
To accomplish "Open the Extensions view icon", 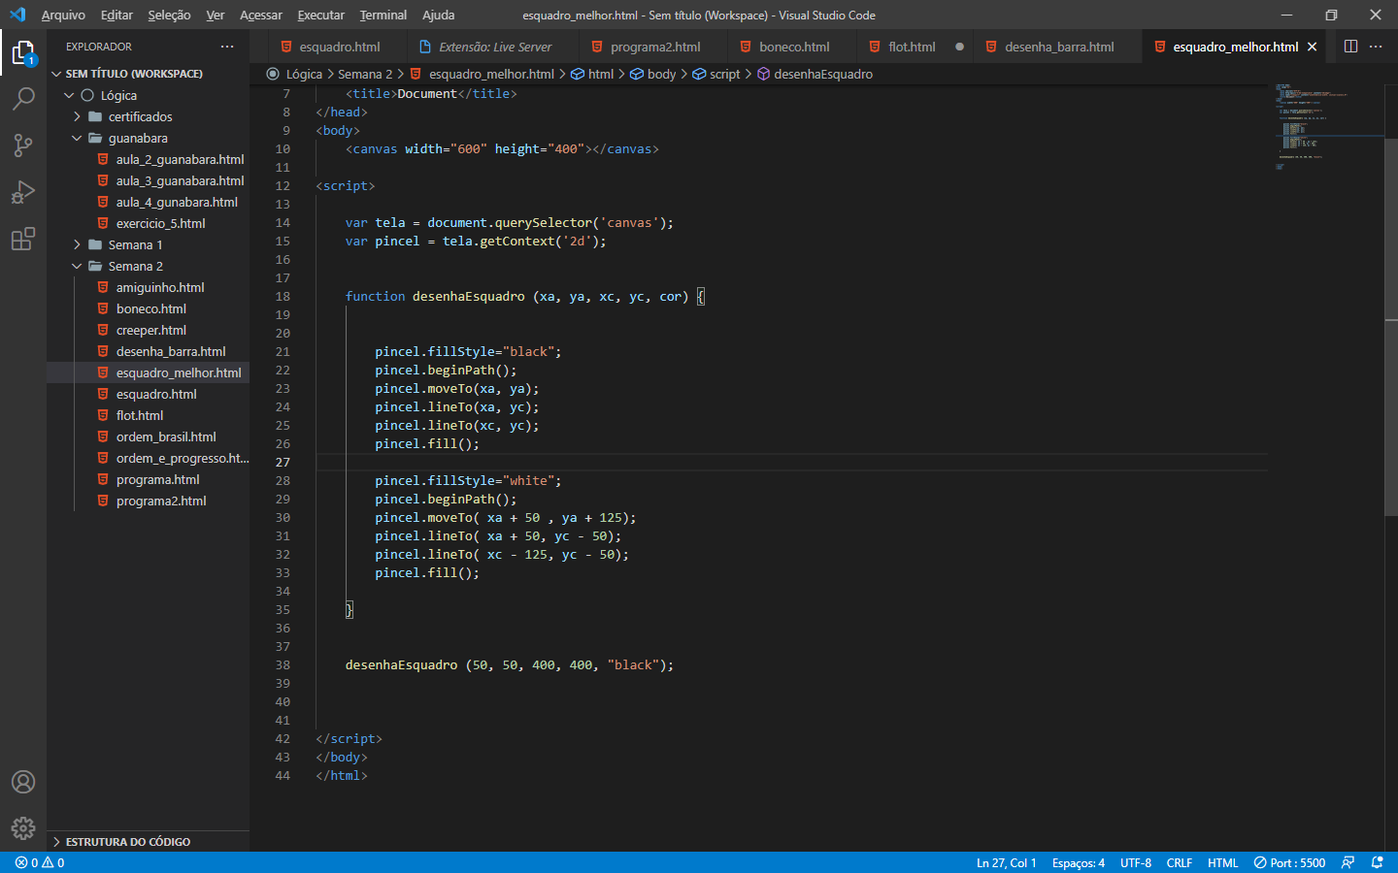I will (23, 239).
